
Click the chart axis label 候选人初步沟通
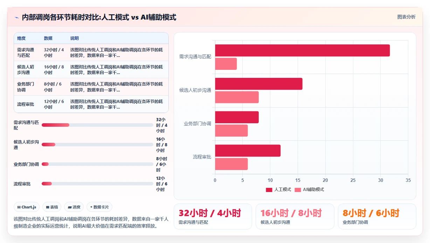(x=195, y=90)
